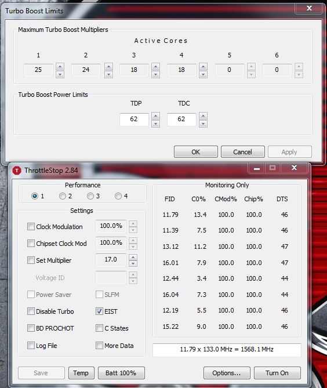Open the Options dialog
The image size is (327, 388).
tap(227, 373)
